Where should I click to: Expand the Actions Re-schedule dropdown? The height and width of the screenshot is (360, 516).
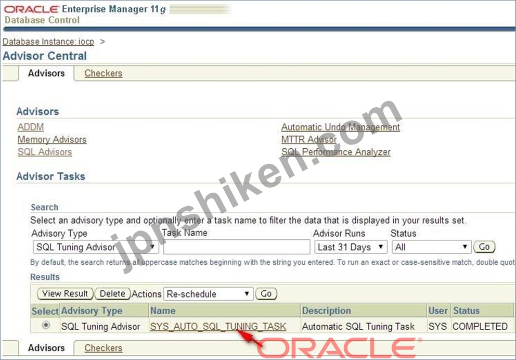(x=208, y=294)
